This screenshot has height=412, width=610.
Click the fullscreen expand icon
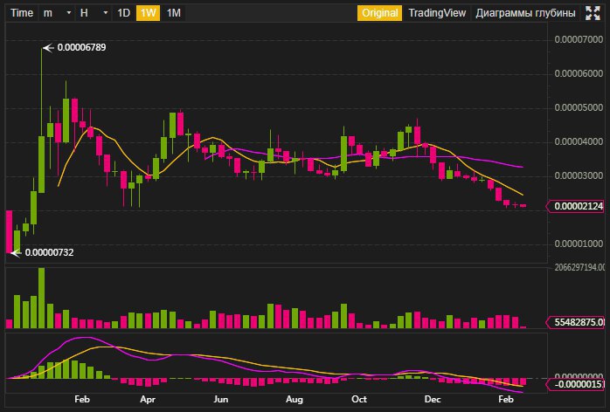[x=593, y=13]
